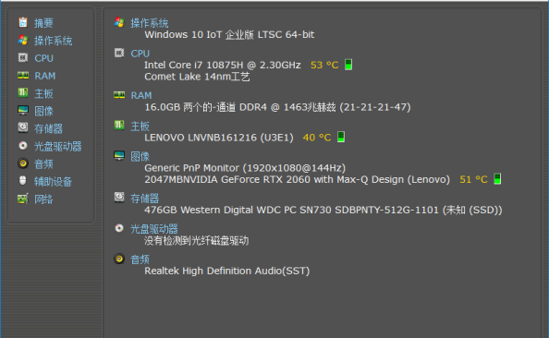Click the text Windows 10 IoT 企业版 LTSC 64-bit
The image size is (549, 338).
[229, 35]
